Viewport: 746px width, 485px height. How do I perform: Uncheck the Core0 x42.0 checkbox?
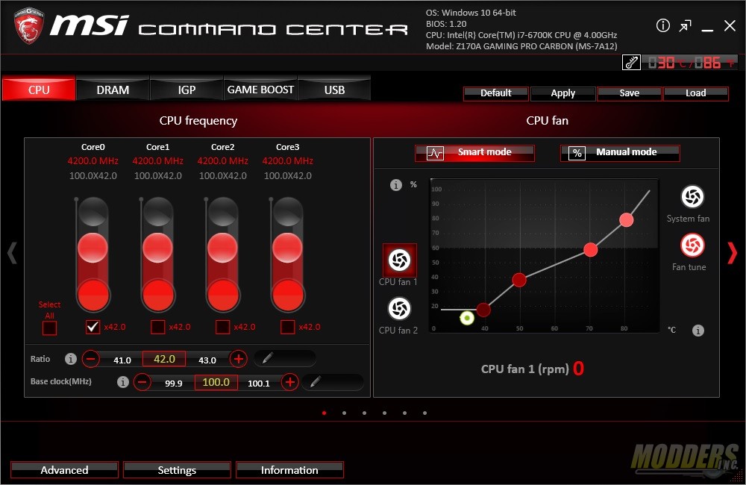tap(93, 327)
